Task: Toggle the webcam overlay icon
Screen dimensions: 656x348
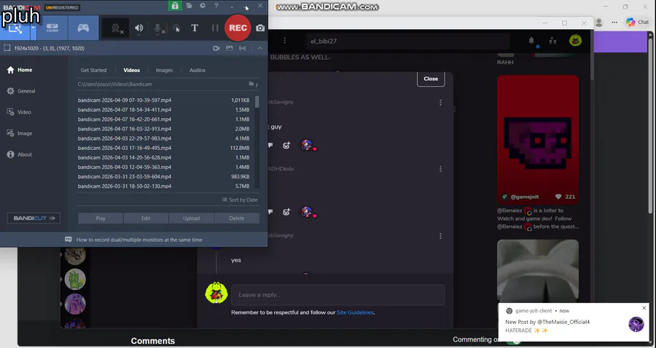Action: pos(116,28)
